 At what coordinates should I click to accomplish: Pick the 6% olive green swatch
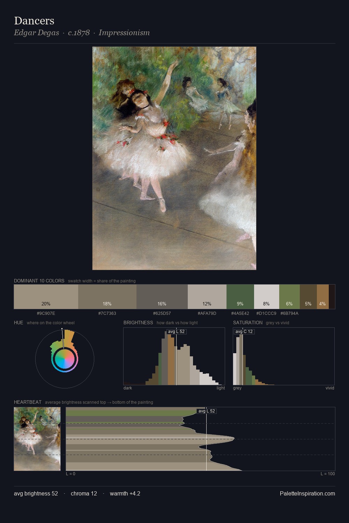click(289, 297)
